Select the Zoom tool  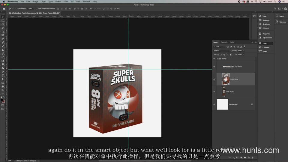click(3, 90)
